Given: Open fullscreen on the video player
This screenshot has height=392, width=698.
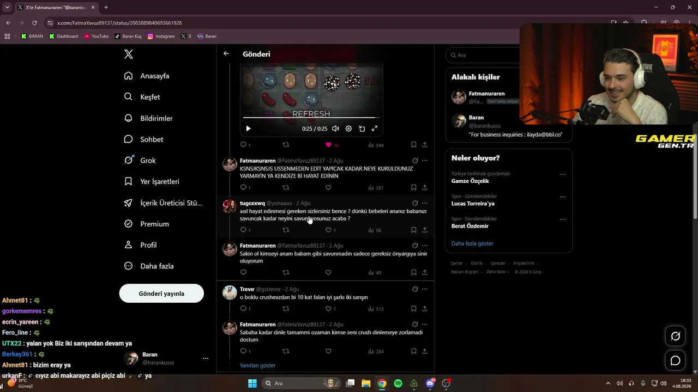Looking at the screenshot, I should tap(375, 128).
